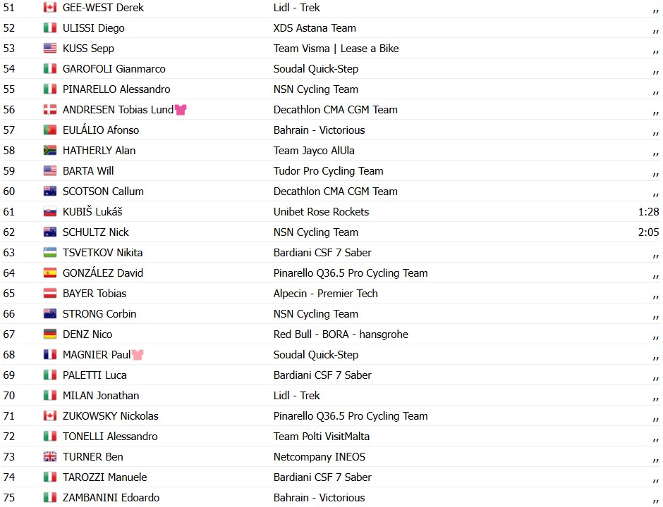The height and width of the screenshot is (507, 663).
Task: Open Bardiani CSF 7 Saber in row 63
Action: [322, 253]
